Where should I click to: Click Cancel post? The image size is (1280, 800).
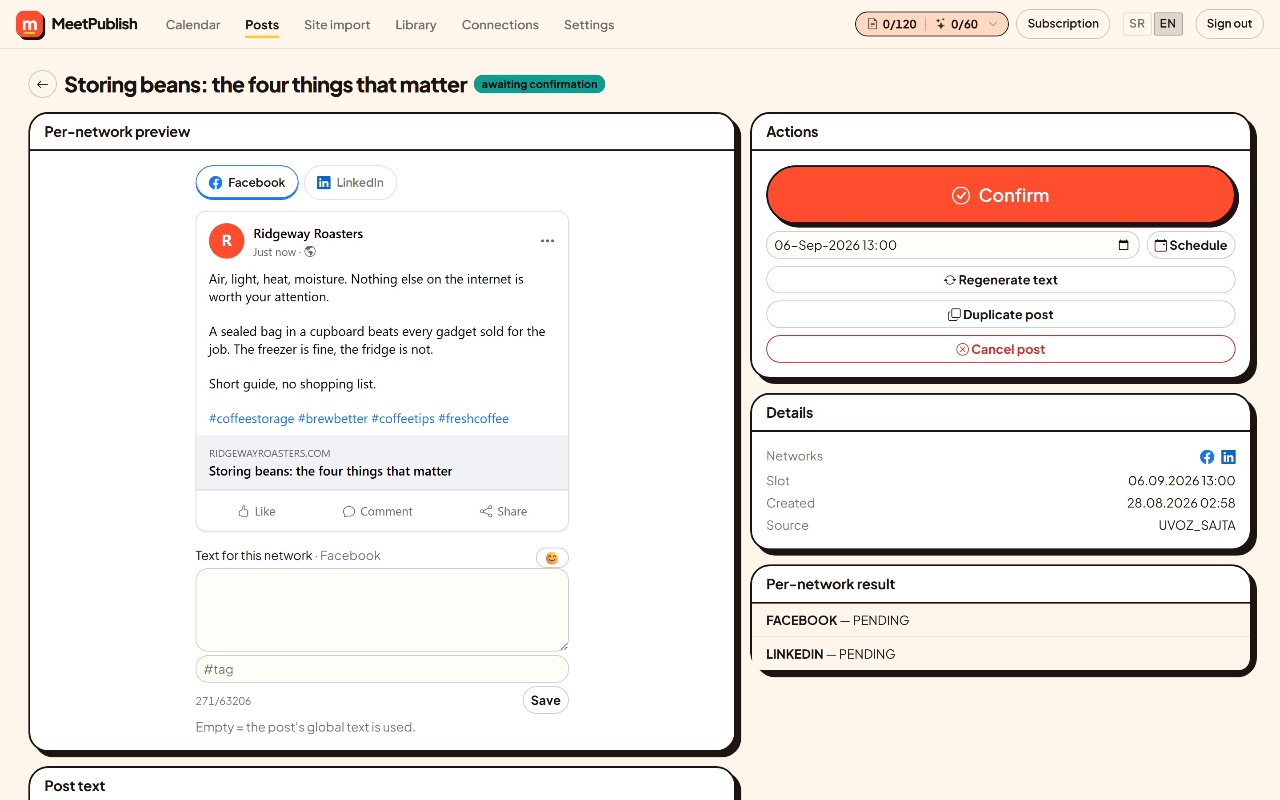(x=1000, y=349)
